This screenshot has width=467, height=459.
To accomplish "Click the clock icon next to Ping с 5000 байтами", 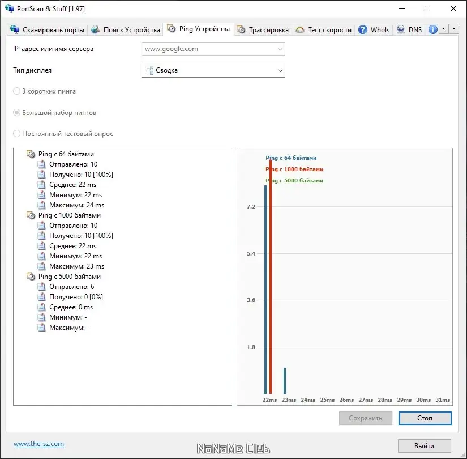I will point(31,277).
